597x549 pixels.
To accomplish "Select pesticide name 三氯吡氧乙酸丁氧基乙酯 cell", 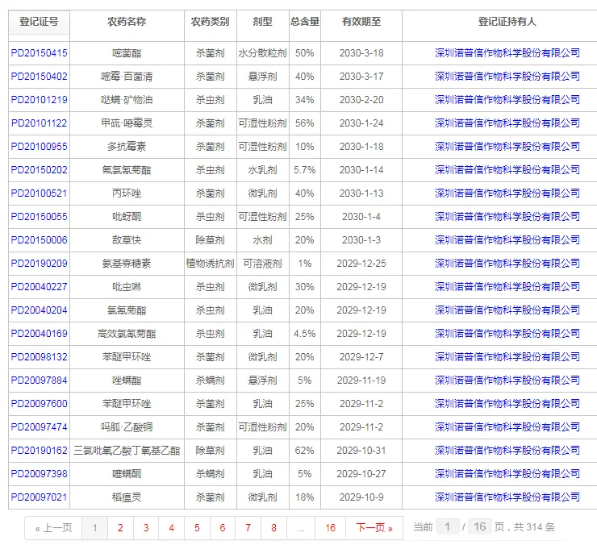I will pyautogui.click(x=127, y=451).
